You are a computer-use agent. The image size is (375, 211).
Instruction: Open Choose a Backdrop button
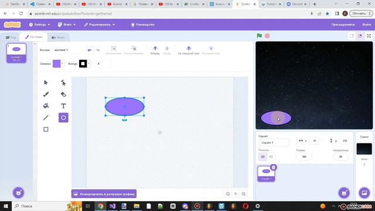point(364,193)
